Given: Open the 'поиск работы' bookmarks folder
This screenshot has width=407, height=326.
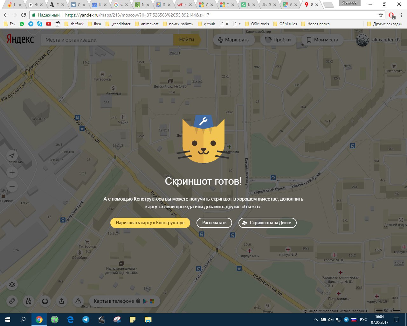Looking at the screenshot, I should coord(178,24).
